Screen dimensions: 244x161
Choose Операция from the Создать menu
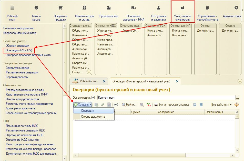94,111
